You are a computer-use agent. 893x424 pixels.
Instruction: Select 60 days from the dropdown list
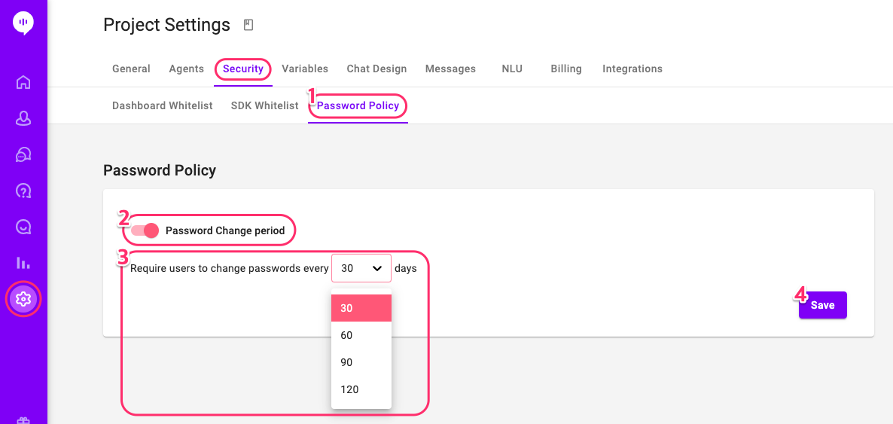361,335
